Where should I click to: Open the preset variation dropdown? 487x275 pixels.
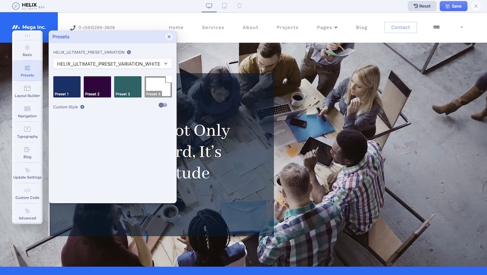click(112, 64)
